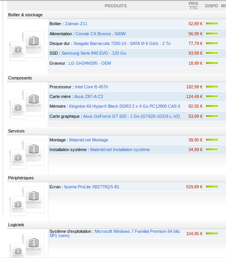Open Asus Z87-A C2 motherboard link
This screenshot has height=258, width=226.
[88, 96]
